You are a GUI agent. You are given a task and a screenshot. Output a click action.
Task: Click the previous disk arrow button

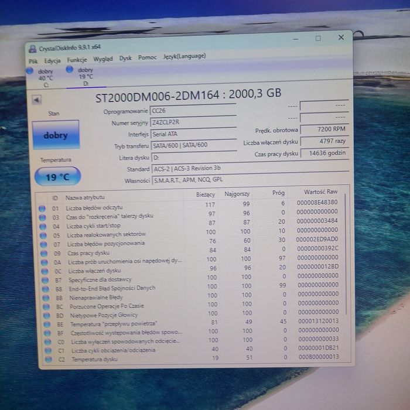tap(36, 100)
